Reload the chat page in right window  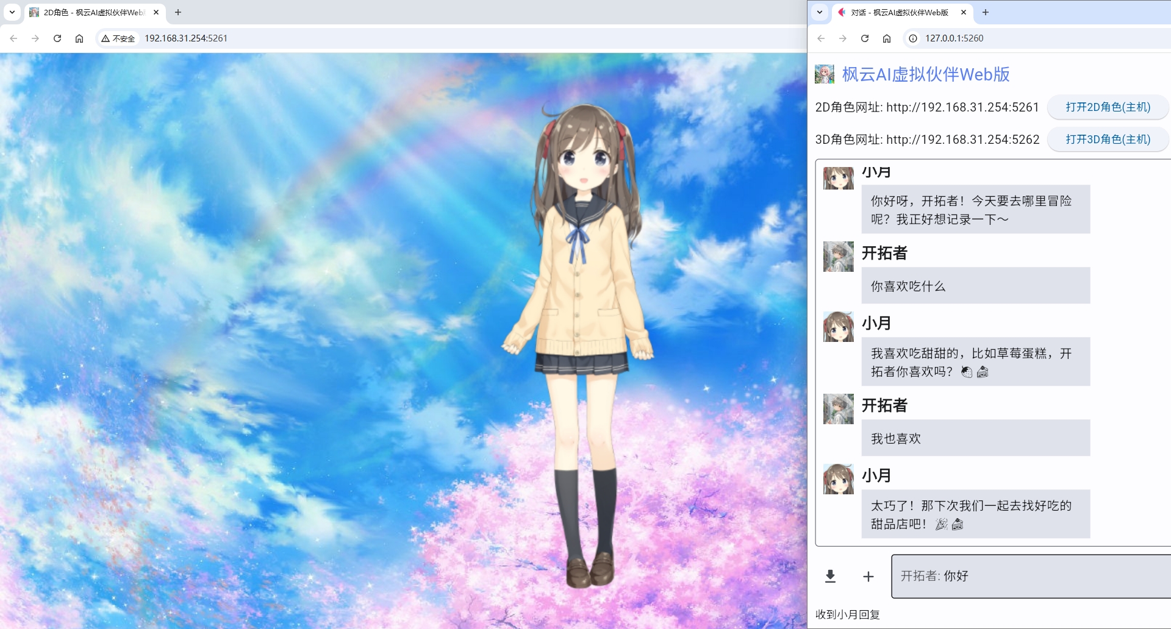(865, 38)
